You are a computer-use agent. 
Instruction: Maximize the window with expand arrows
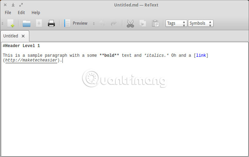click(21, 5)
